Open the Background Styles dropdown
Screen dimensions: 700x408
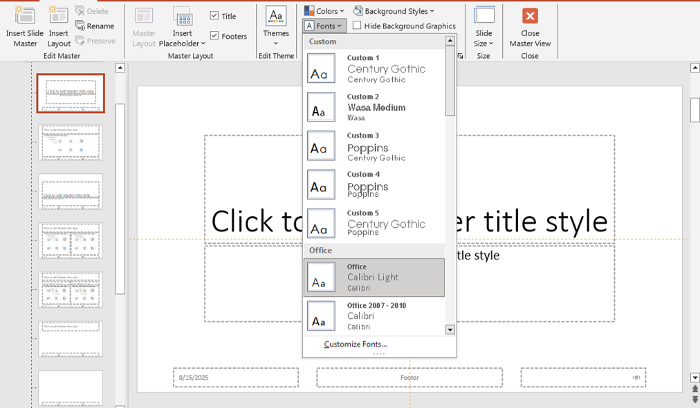click(x=394, y=11)
